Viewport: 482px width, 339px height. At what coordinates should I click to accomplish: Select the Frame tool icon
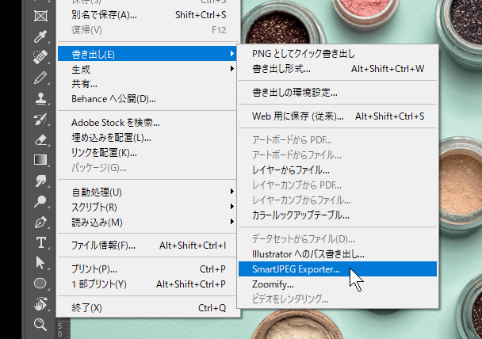[x=40, y=16]
